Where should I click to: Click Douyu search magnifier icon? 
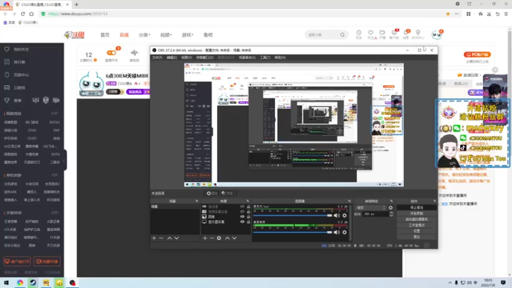click(342, 35)
